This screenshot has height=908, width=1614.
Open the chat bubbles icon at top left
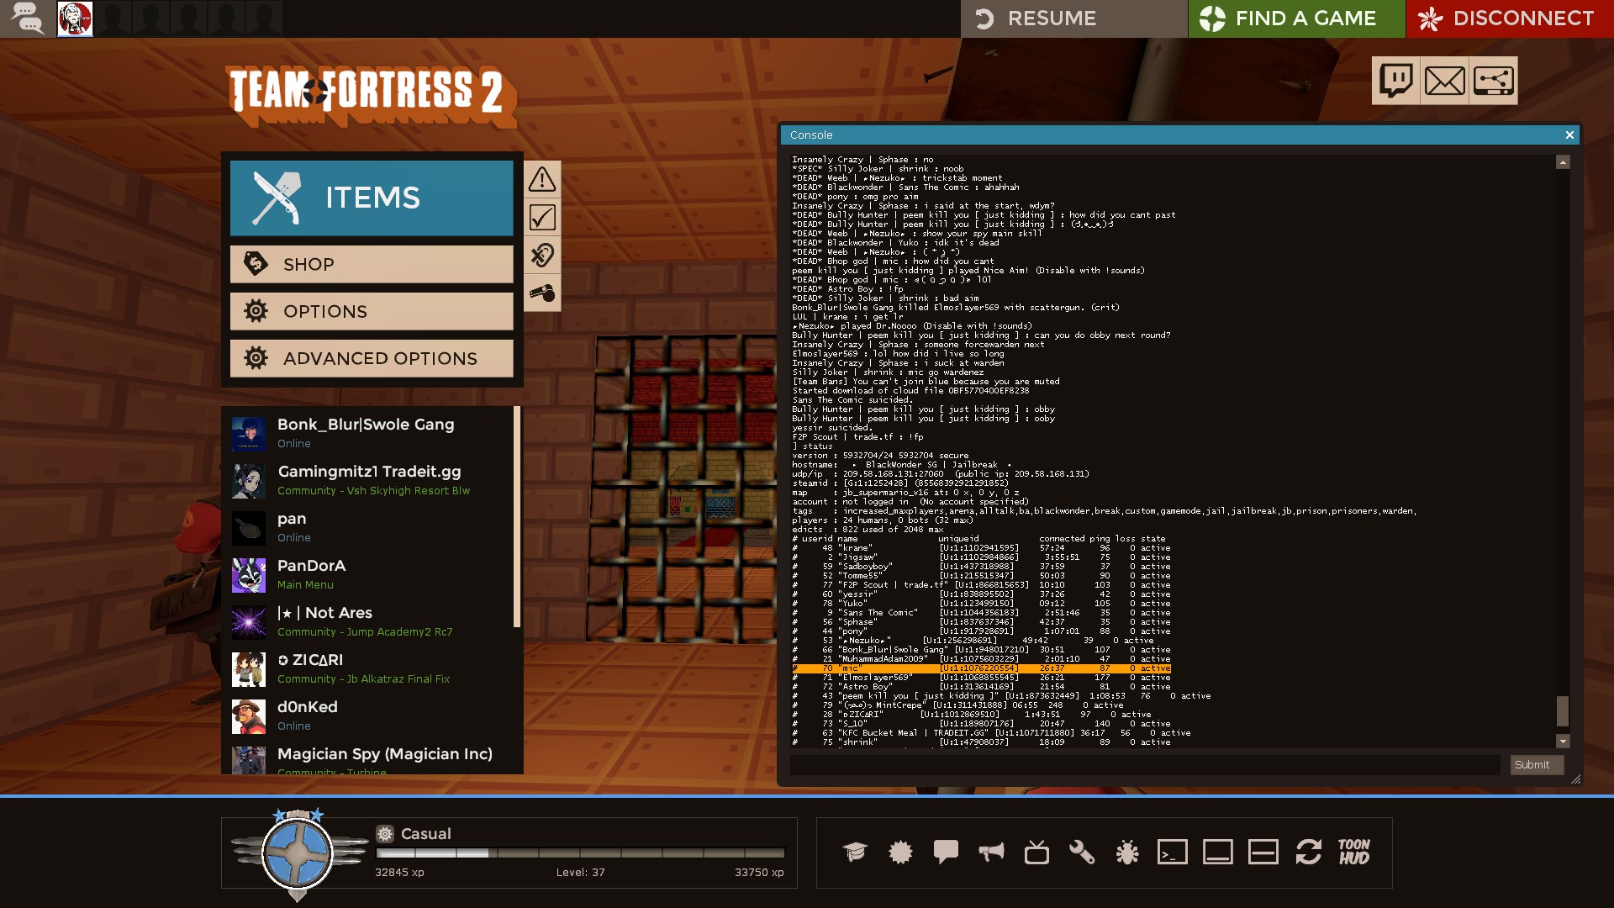pos(27,18)
